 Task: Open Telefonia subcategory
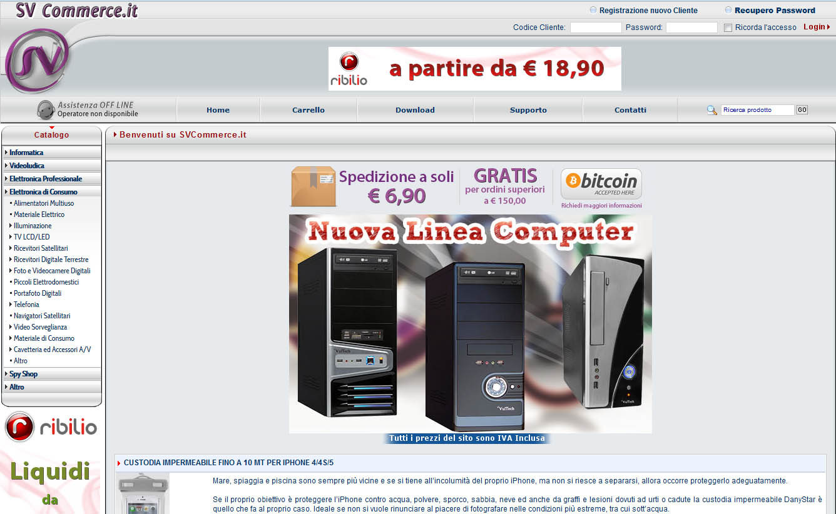coord(26,305)
